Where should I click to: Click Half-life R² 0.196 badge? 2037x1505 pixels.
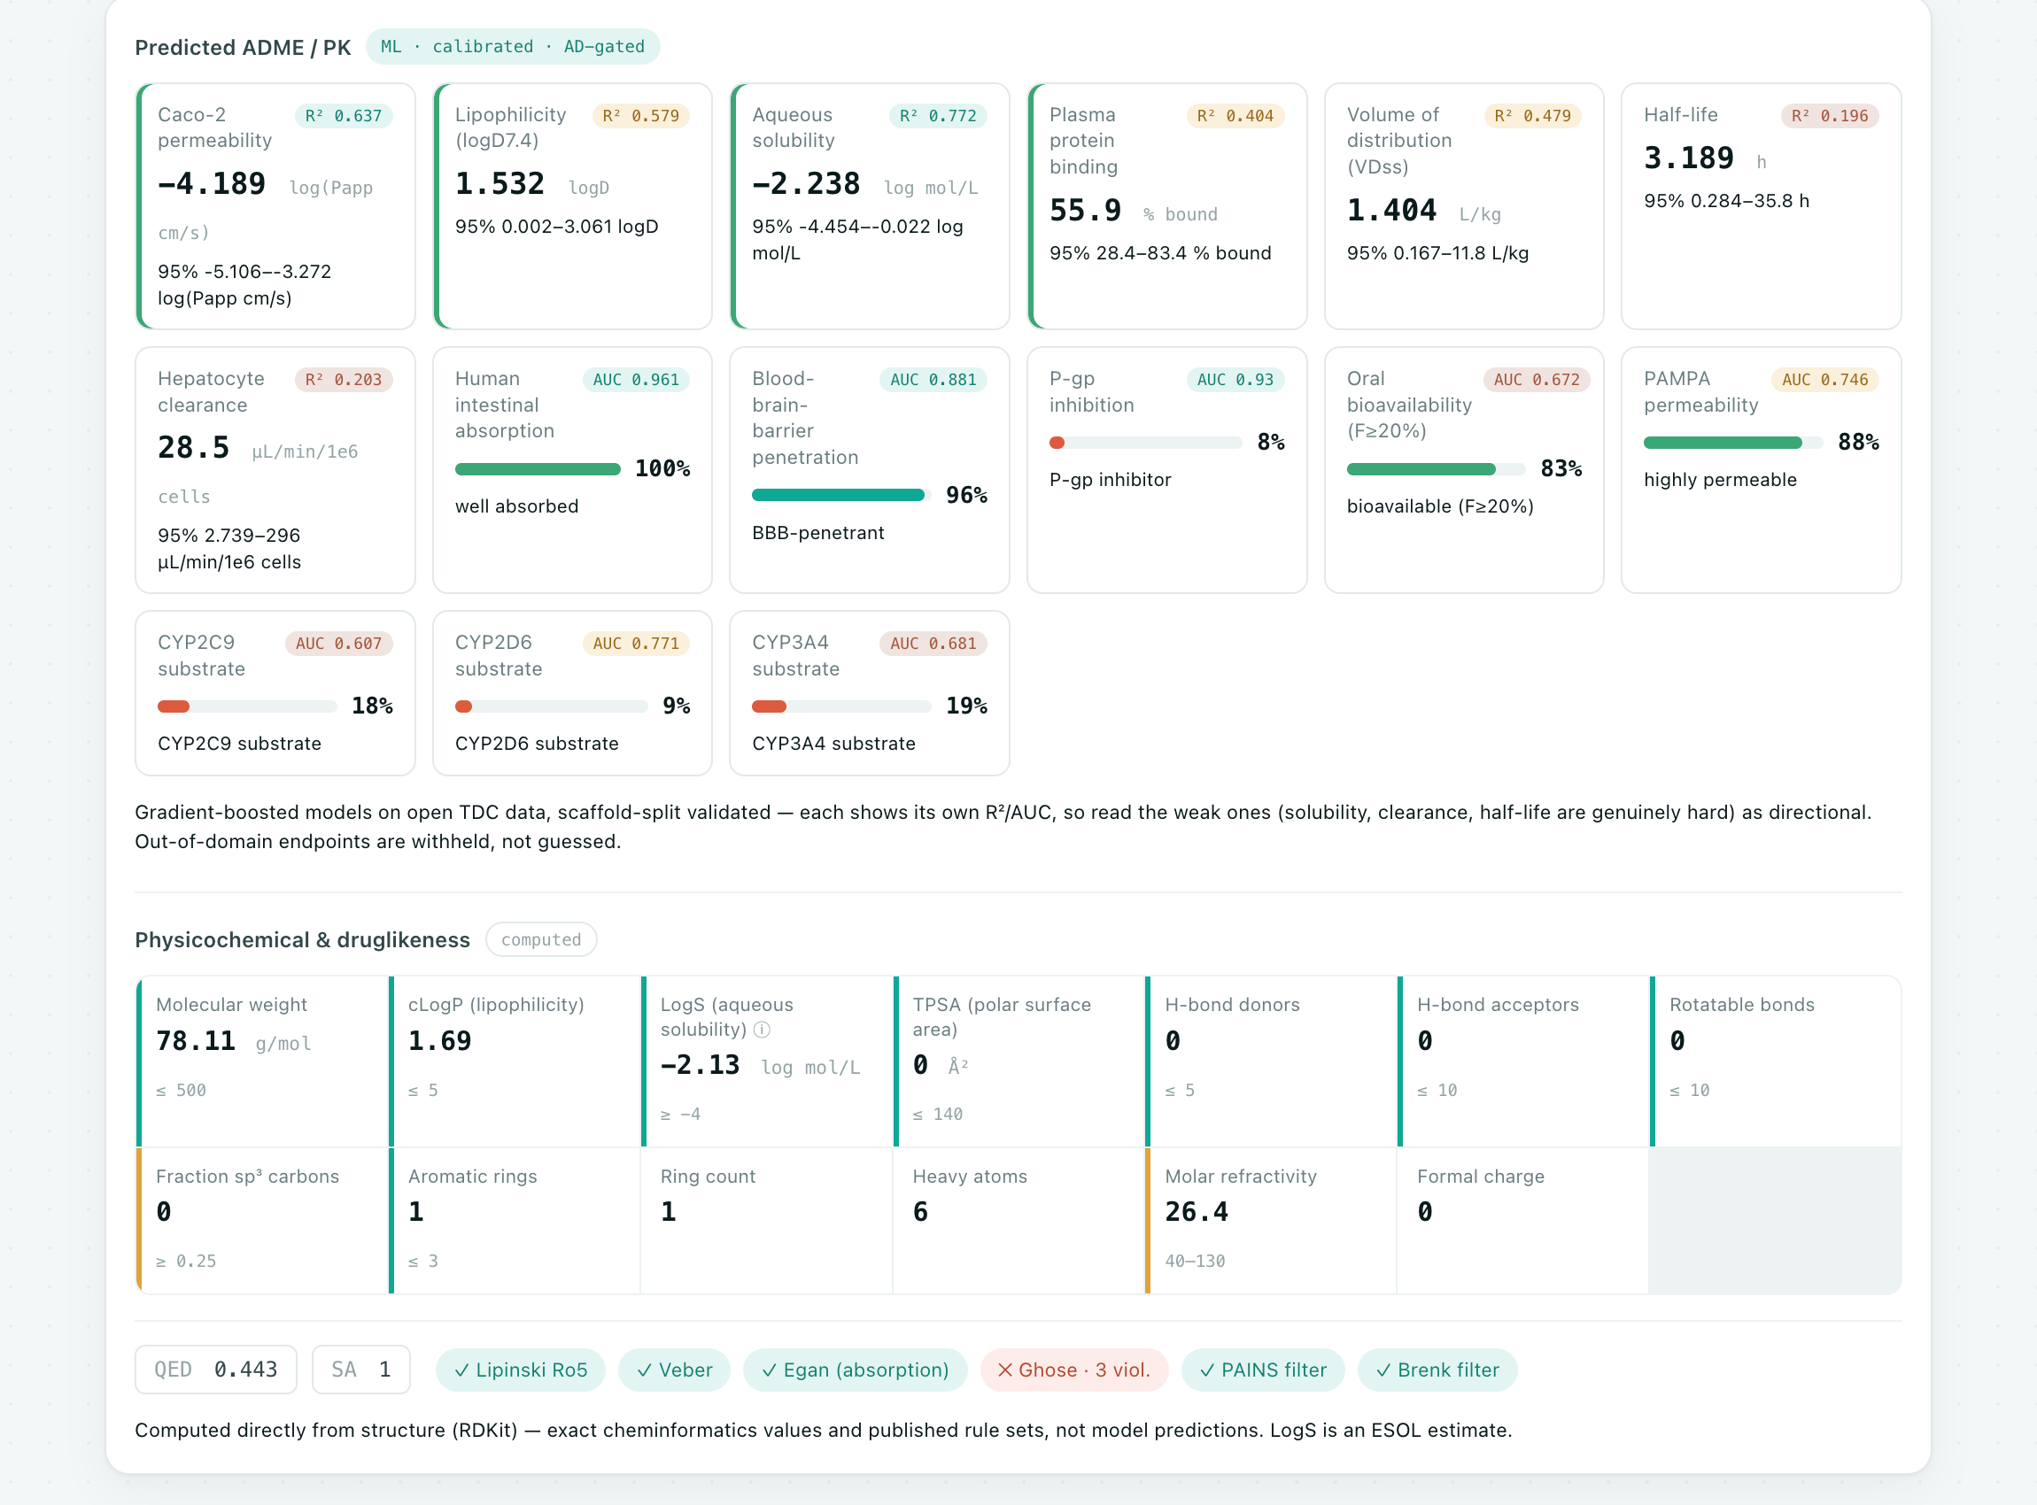click(x=1830, y=116)
